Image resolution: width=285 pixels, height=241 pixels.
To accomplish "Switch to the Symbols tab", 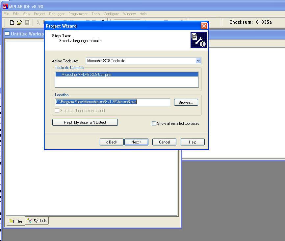I will (x=37, y=221).
